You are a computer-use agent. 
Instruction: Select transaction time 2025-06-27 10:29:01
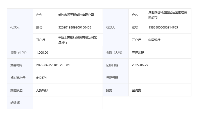point(53,65)
